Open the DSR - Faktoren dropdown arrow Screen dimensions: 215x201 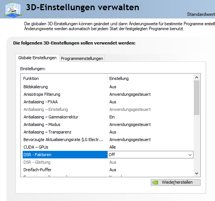point(190,155)
